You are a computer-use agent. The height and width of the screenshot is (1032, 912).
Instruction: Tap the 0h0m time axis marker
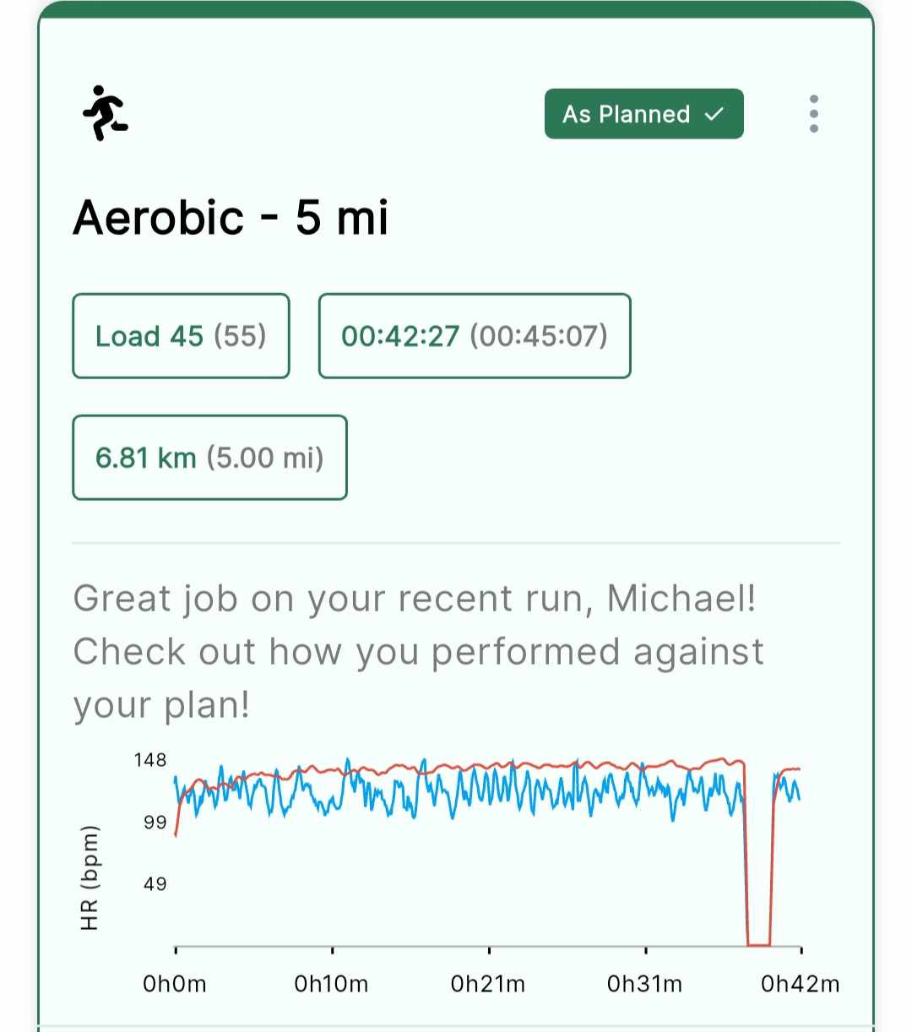[x=175, y=984]
